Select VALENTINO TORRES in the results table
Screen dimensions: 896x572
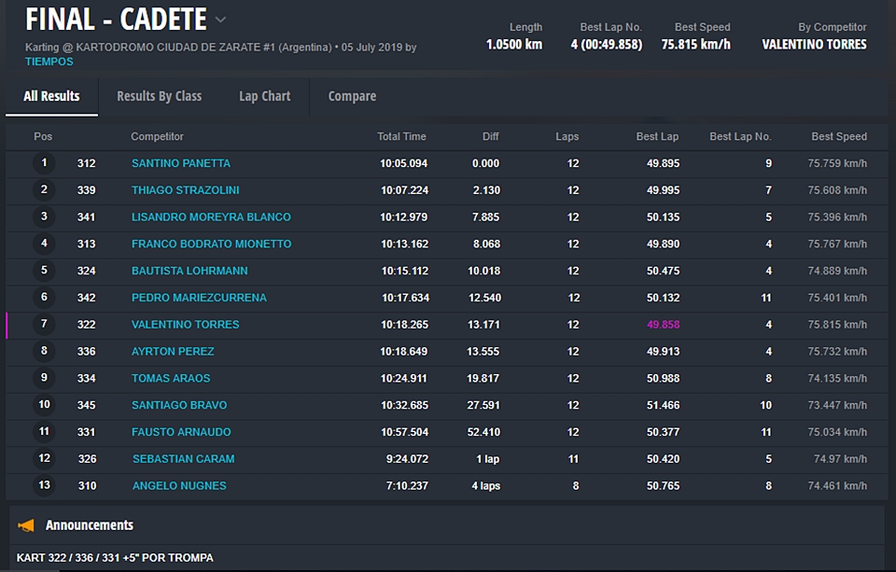tap(185, 325)
